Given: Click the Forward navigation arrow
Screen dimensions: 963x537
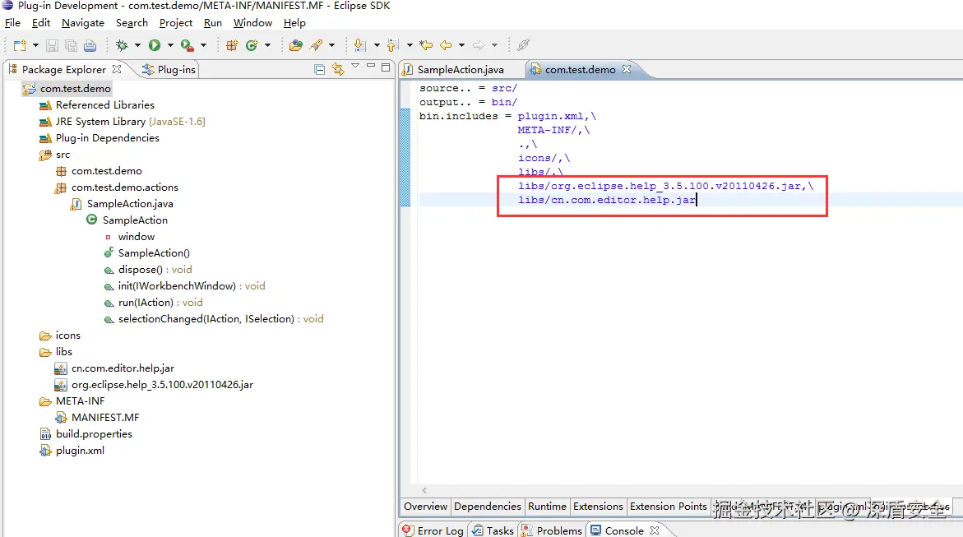Looking at the screenshot, I should pos(479,45).
